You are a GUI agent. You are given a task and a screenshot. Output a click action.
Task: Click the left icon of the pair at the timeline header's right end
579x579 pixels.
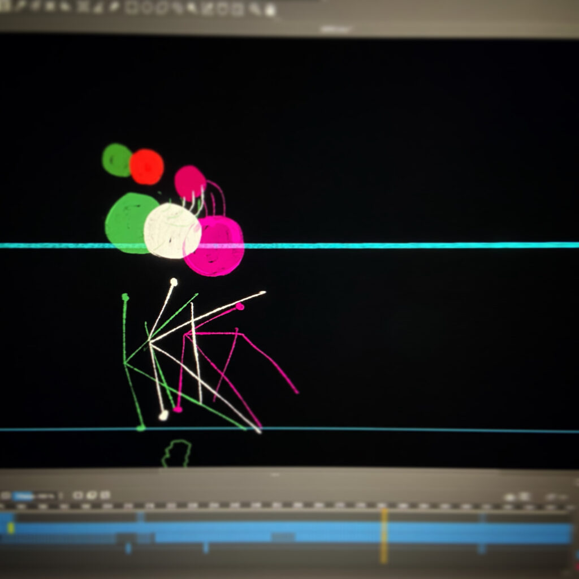click(511, 497)
